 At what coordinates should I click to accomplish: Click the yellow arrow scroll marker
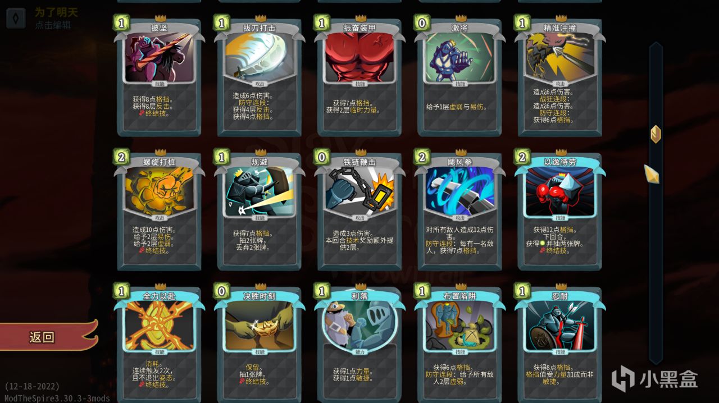[x=652, y=174]
